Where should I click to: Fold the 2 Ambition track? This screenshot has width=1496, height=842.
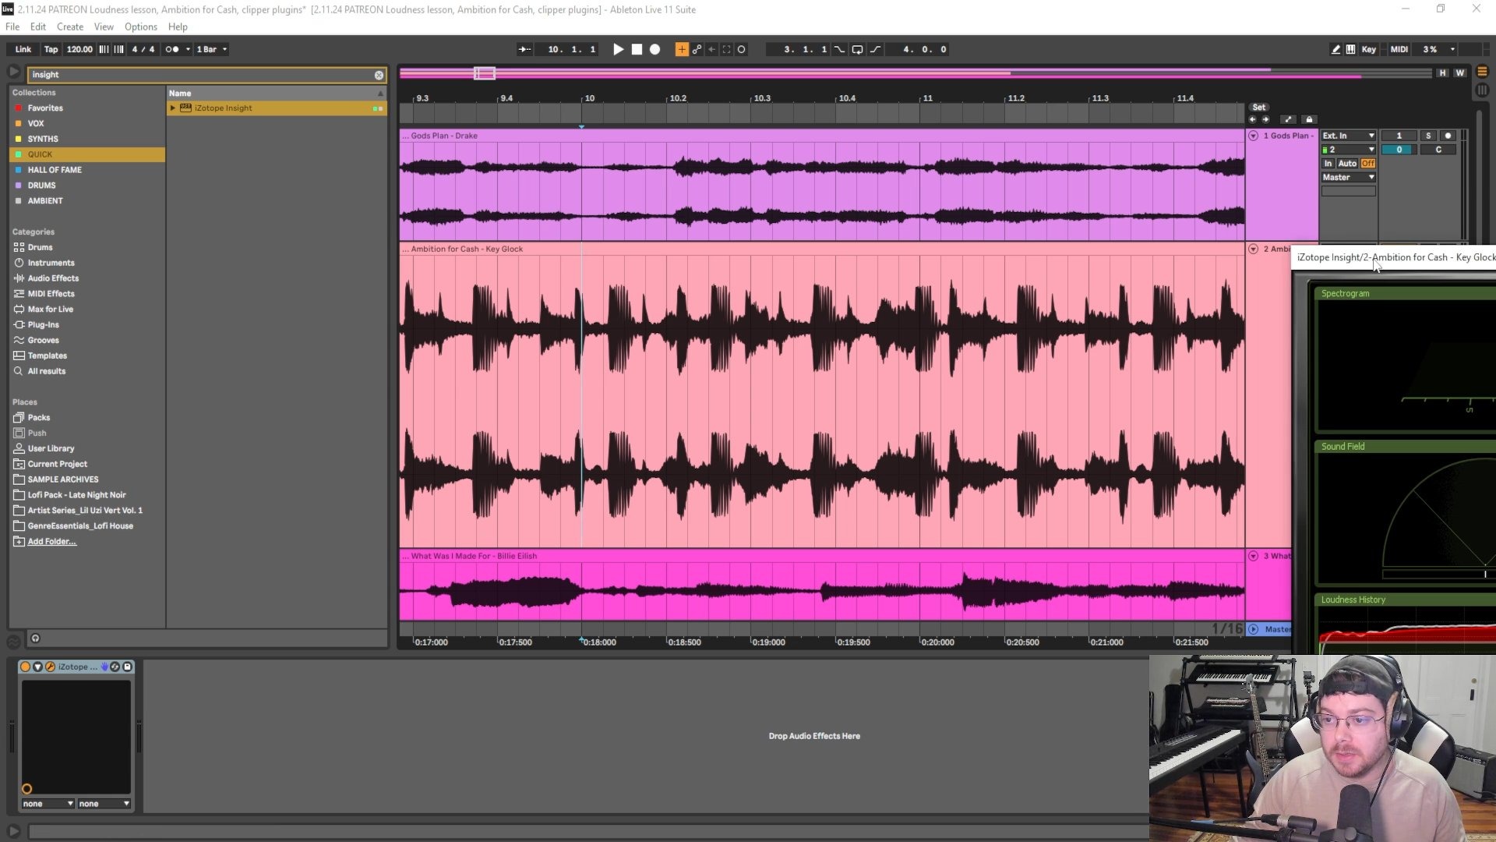(x=1253, y=249)
